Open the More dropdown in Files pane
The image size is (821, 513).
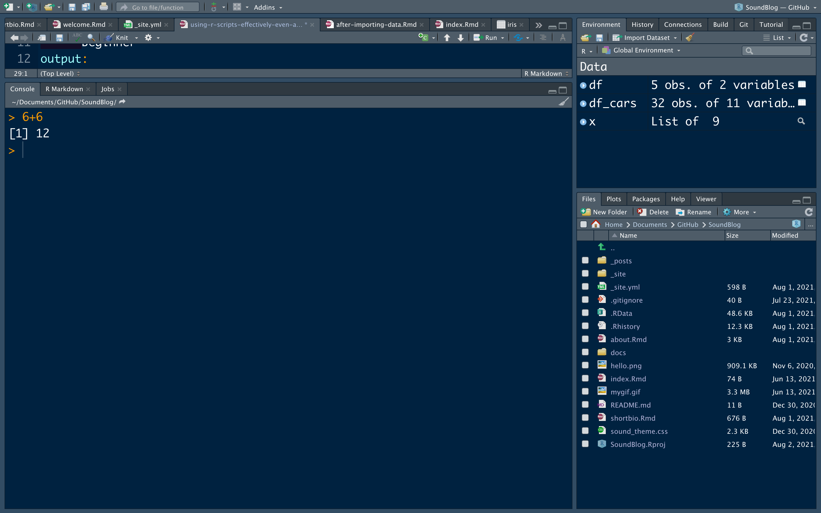tap(739, 212)
